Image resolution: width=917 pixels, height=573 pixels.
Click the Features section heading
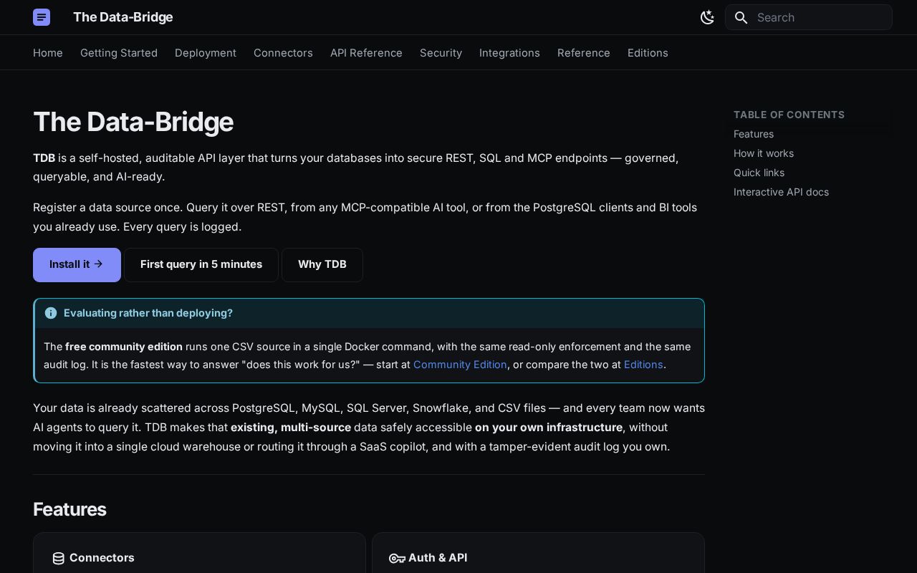pos(69,509)
